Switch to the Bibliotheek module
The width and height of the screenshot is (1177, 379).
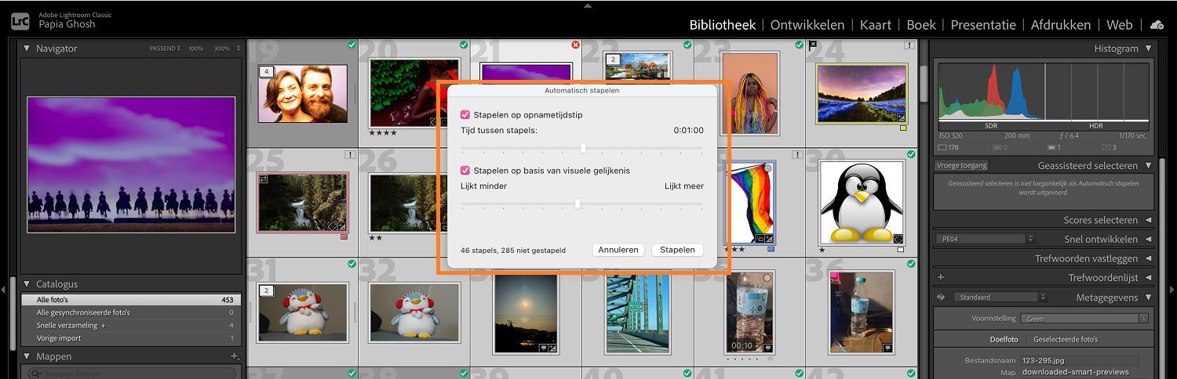pos(723,25)
